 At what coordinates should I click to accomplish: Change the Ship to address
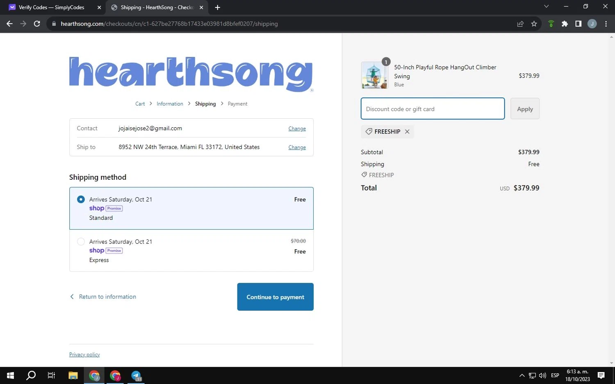click(297, 147)
